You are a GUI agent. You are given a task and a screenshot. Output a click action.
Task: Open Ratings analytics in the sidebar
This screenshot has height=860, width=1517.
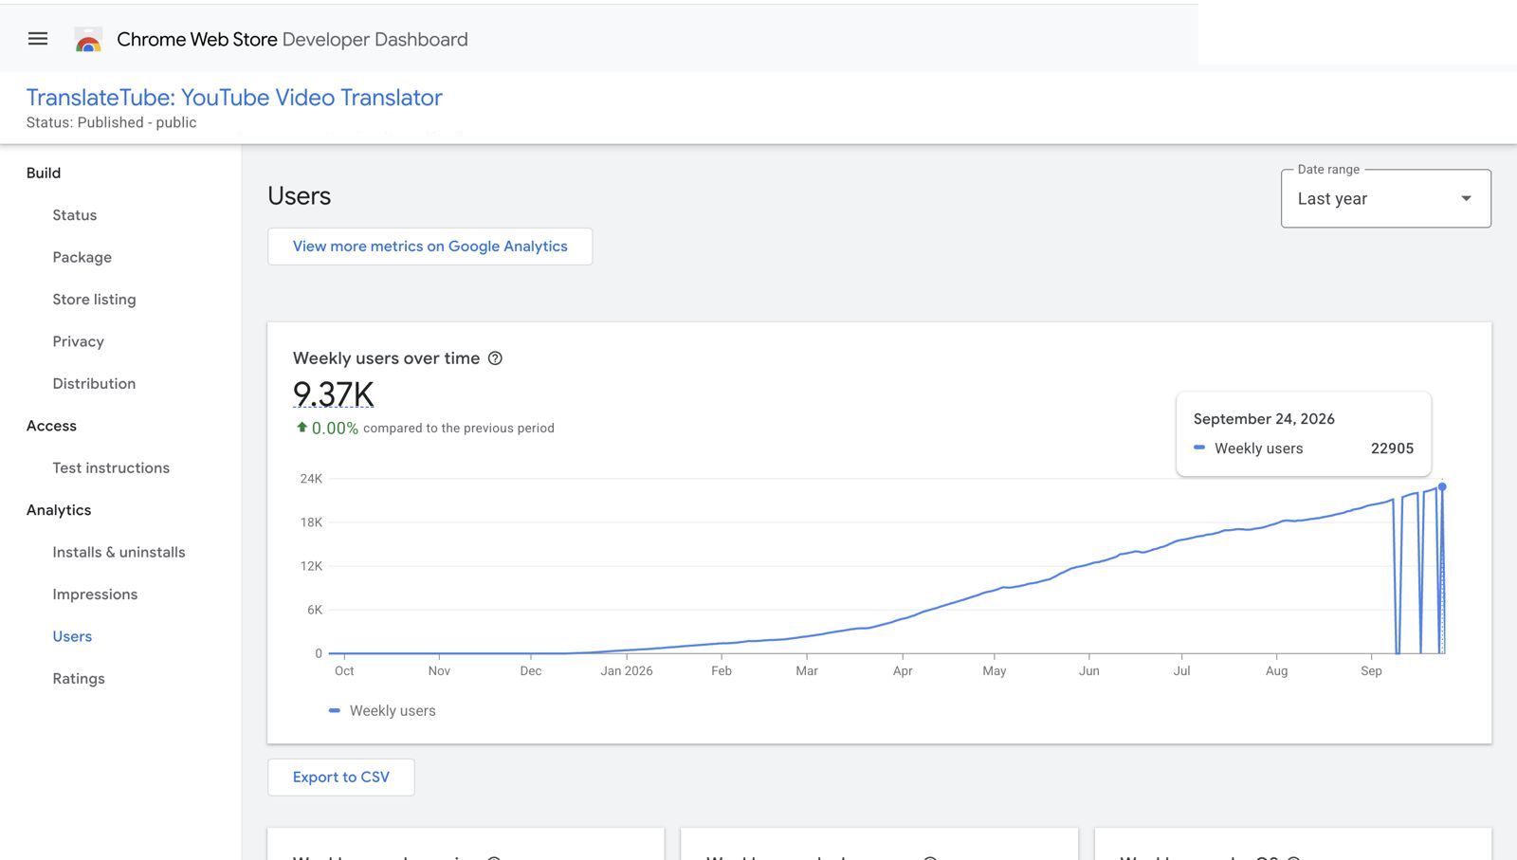79,679
